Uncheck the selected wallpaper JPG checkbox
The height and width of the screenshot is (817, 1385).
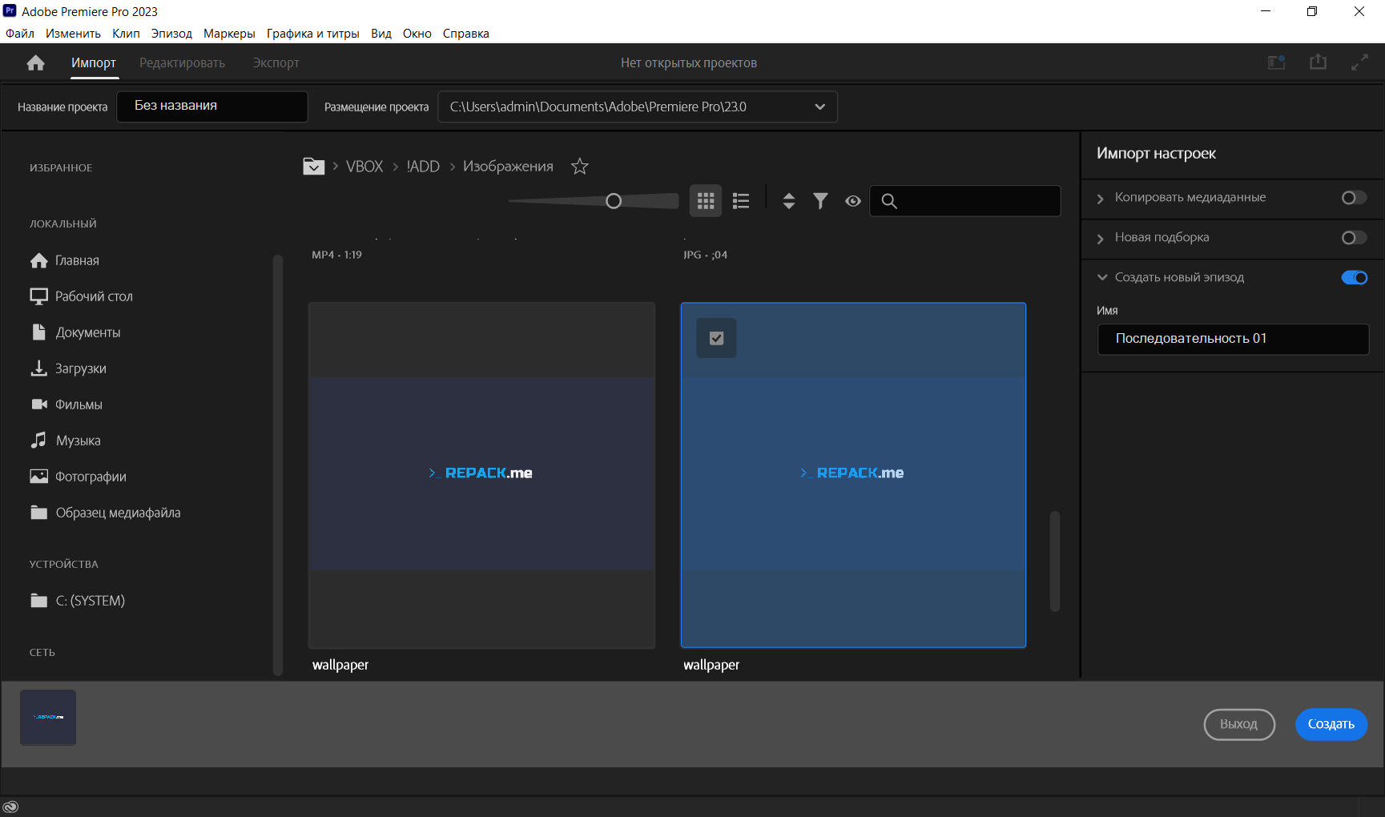point(717,338)
